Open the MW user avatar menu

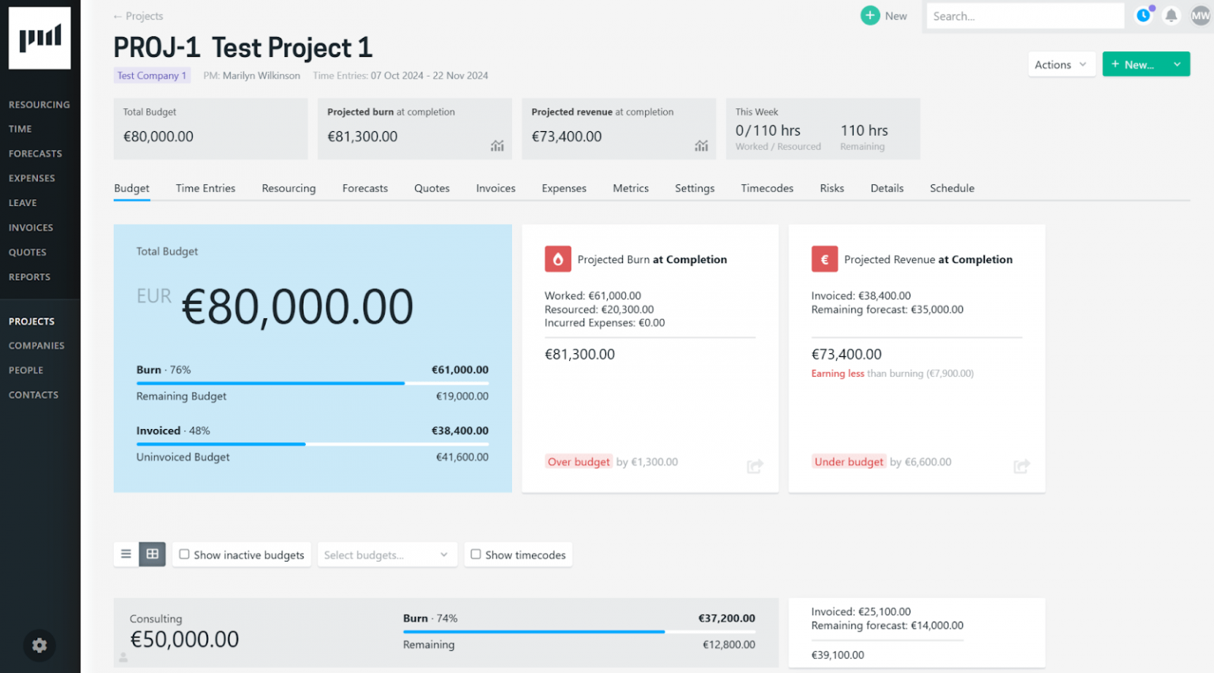1200,15
